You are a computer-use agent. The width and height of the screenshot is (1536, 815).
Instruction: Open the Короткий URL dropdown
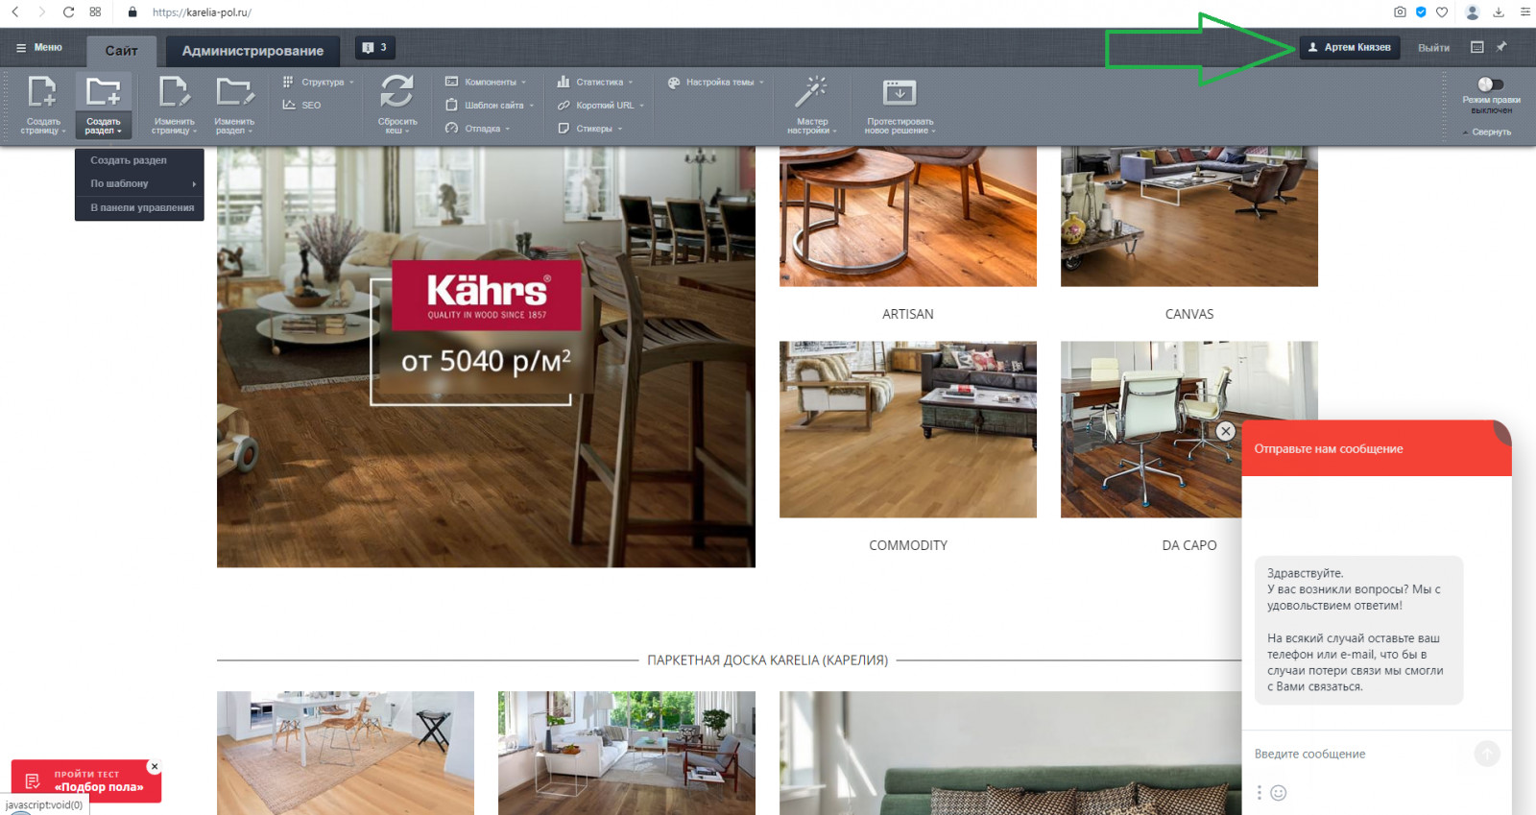click(x=601, y=105)
